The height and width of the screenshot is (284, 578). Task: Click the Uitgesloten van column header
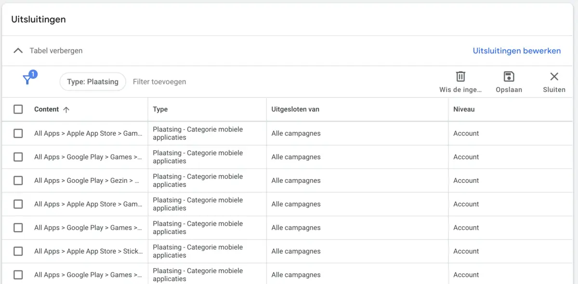click(x=295, y=109)
